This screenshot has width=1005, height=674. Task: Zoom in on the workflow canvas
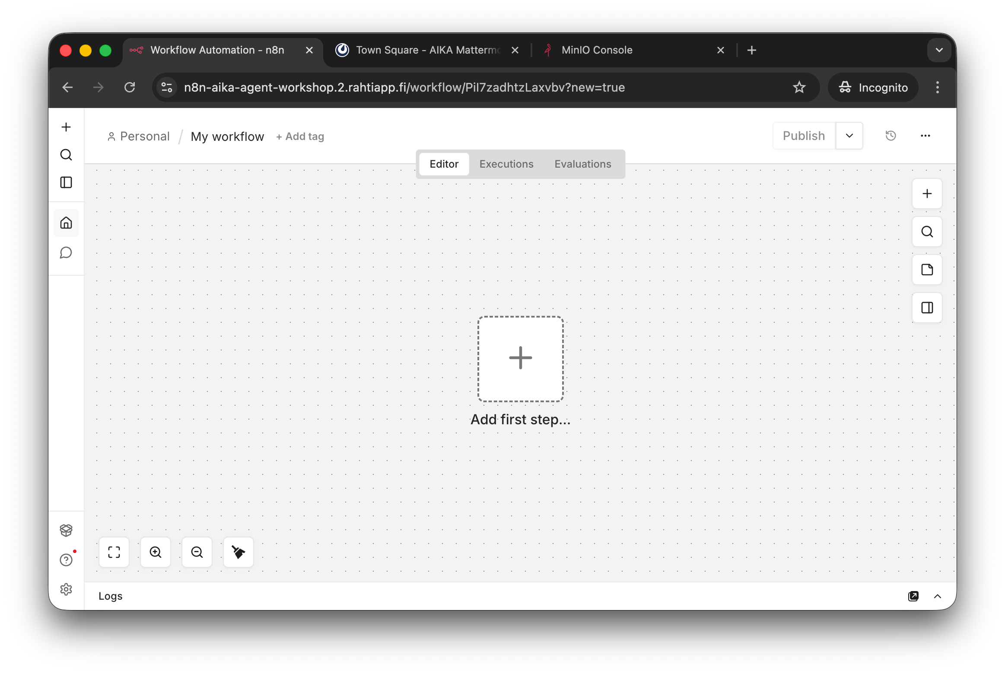[156, 552]
